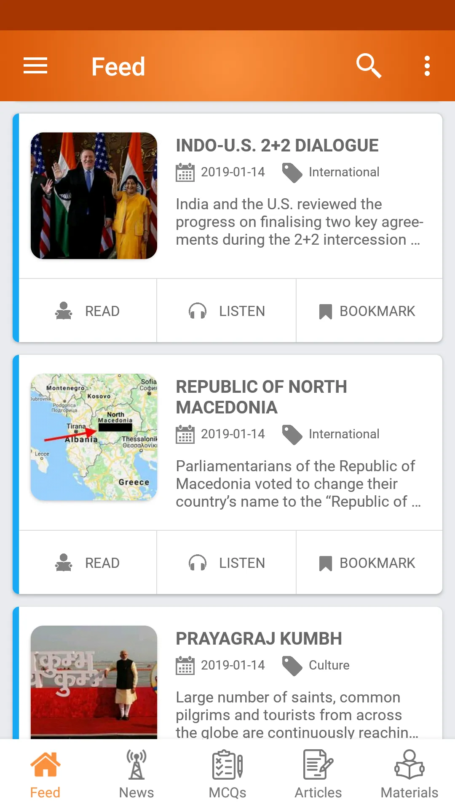
Task: Select the Feed home tab
Action: click(45, 775)
